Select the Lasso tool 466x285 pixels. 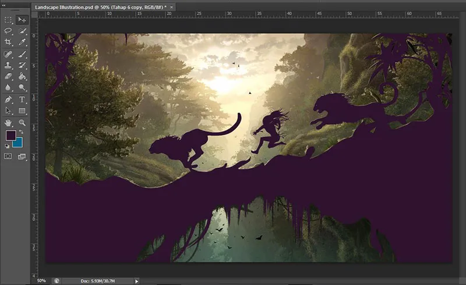pyautogui.click(x=8, y=31)
